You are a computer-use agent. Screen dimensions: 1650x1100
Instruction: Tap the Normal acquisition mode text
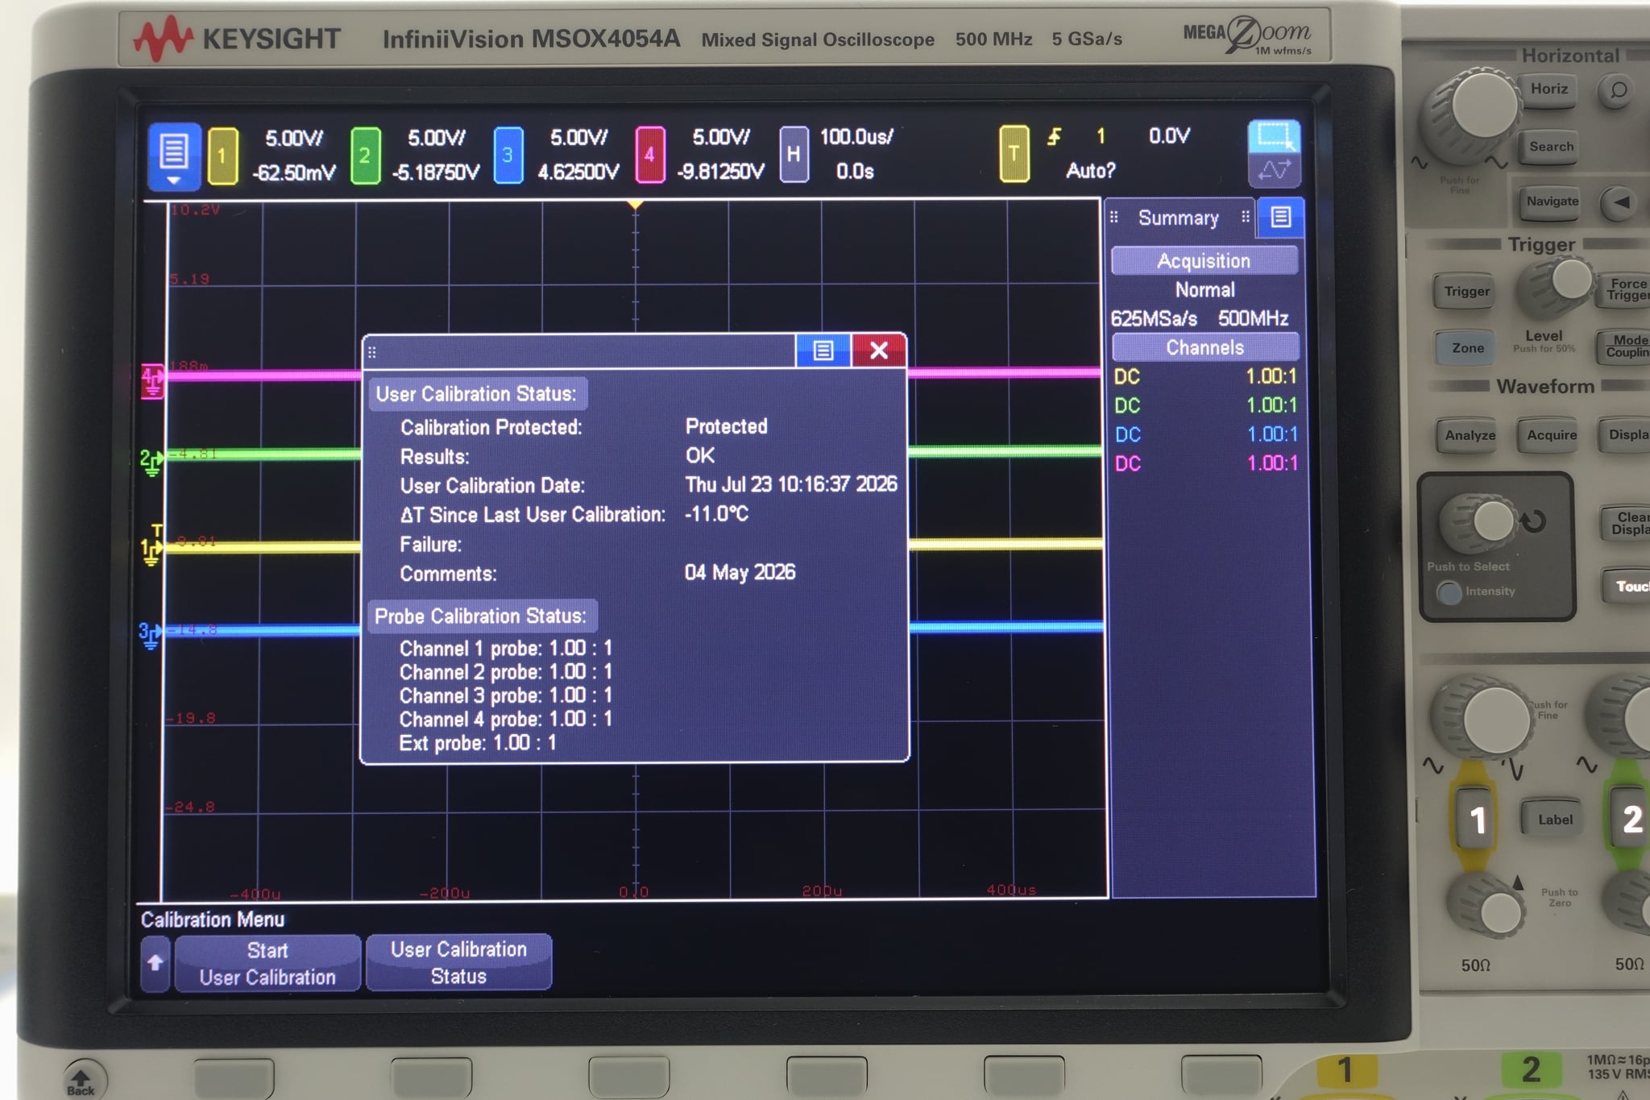tap(1204, 290)
